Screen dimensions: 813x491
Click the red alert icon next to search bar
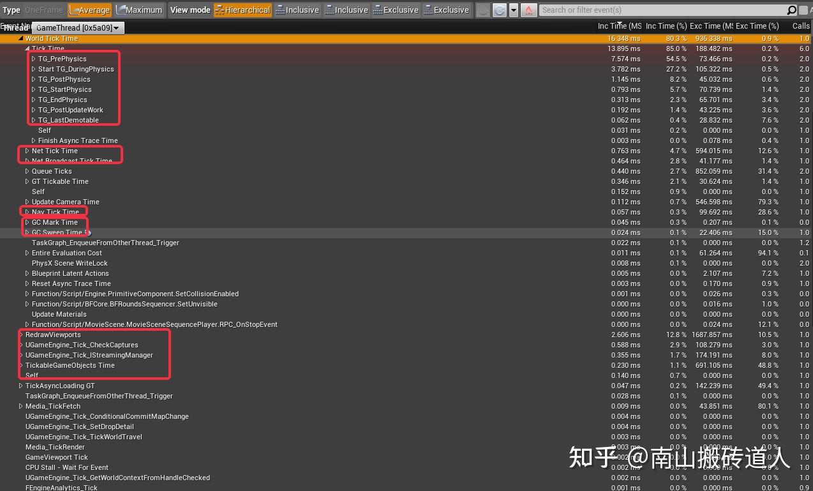(x=528, y=10)
